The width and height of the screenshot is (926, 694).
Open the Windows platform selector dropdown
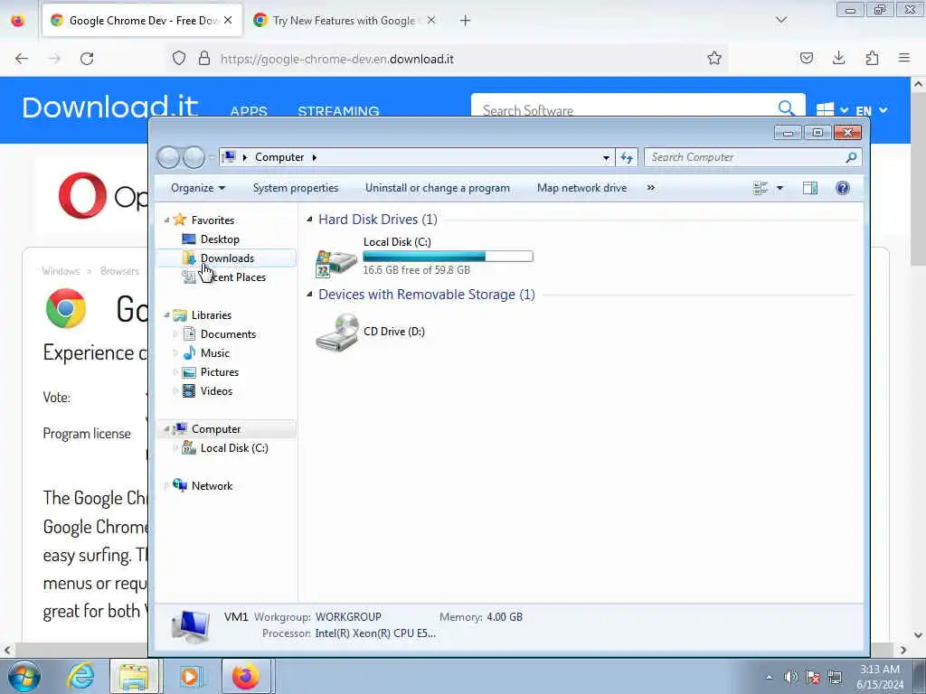(832, 109)
